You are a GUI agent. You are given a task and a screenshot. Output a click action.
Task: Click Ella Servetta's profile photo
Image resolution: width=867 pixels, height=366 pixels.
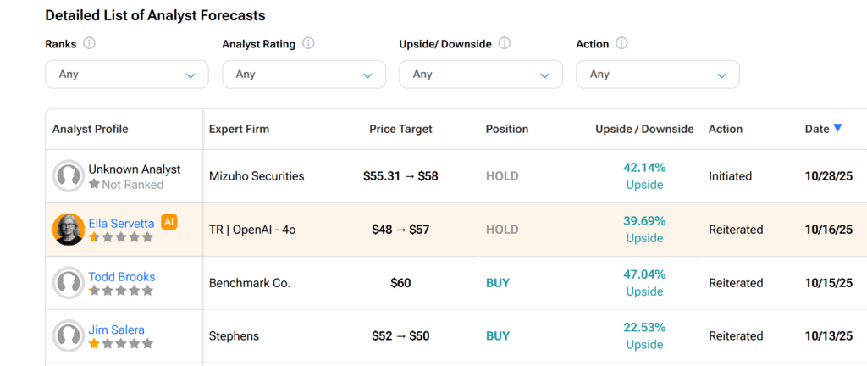[68, 230]
